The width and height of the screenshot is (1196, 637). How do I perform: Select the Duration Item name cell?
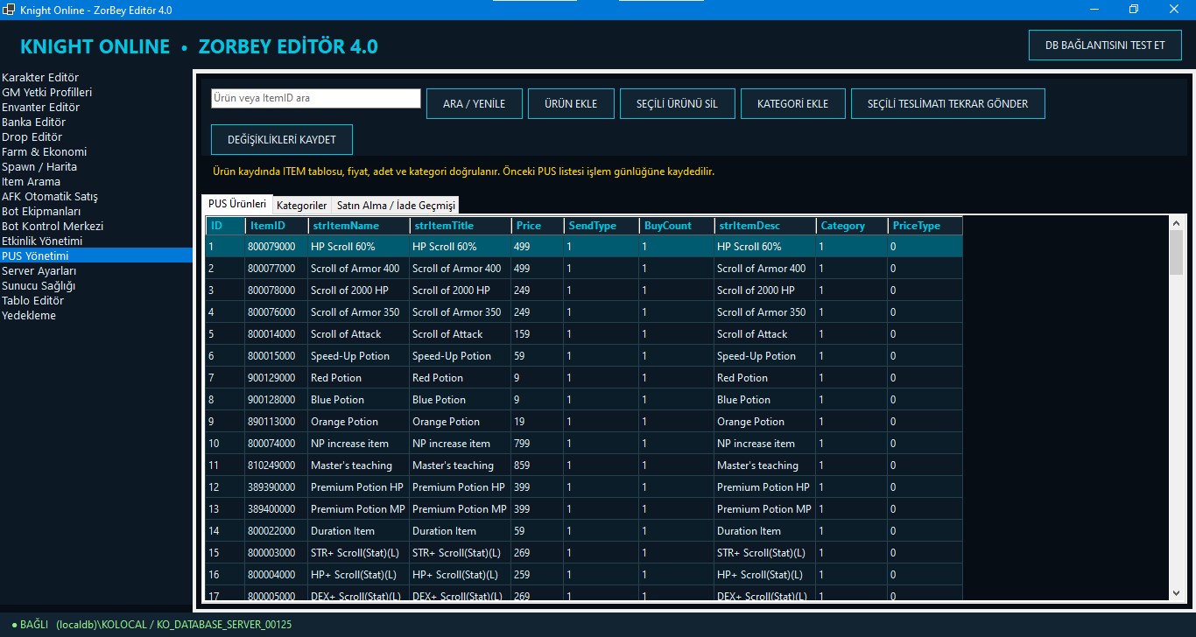(359, 531)
